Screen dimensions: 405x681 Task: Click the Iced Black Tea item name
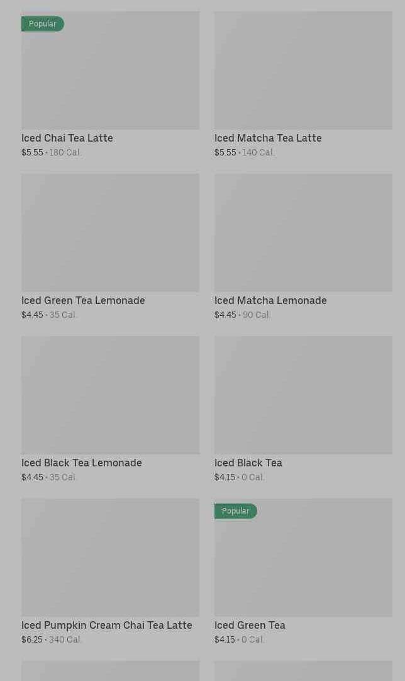point(248,463)
